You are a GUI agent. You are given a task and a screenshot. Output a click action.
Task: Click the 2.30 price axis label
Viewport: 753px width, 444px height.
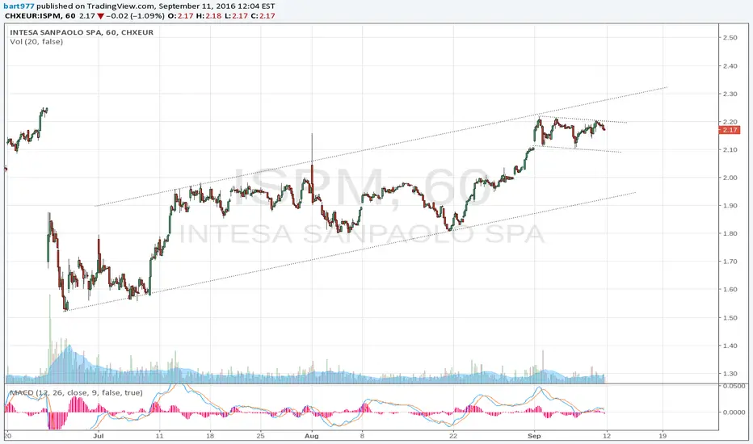[x=730, y=94]
